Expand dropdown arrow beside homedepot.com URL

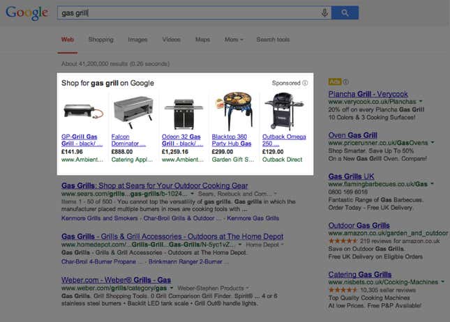(x=239, y=245)
